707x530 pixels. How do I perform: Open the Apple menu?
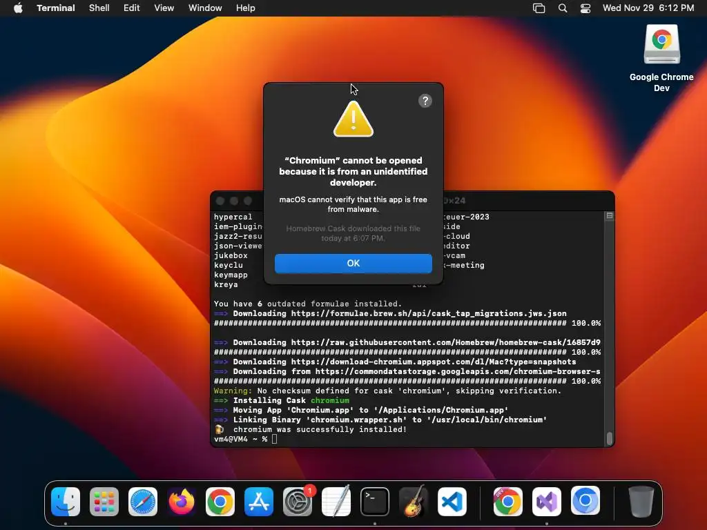18,8
